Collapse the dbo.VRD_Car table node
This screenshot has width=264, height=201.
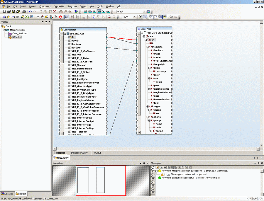click(65, 34)
